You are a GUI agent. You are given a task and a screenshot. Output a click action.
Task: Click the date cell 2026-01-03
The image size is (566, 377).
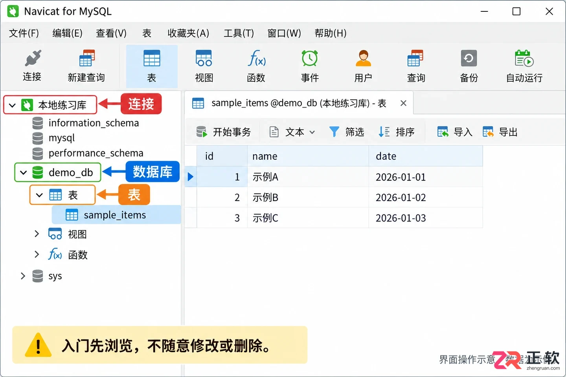(426, 218)
